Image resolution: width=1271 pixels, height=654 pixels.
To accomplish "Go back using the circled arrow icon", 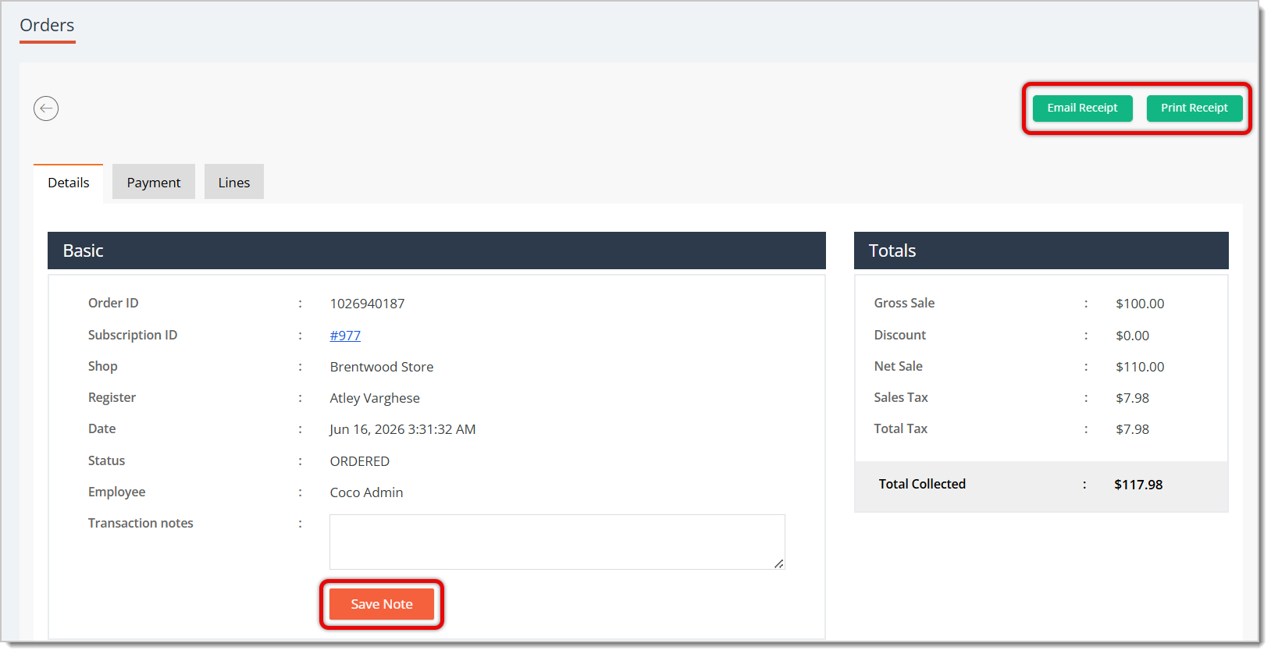I will pyautogui.click(x=46, y=108).
